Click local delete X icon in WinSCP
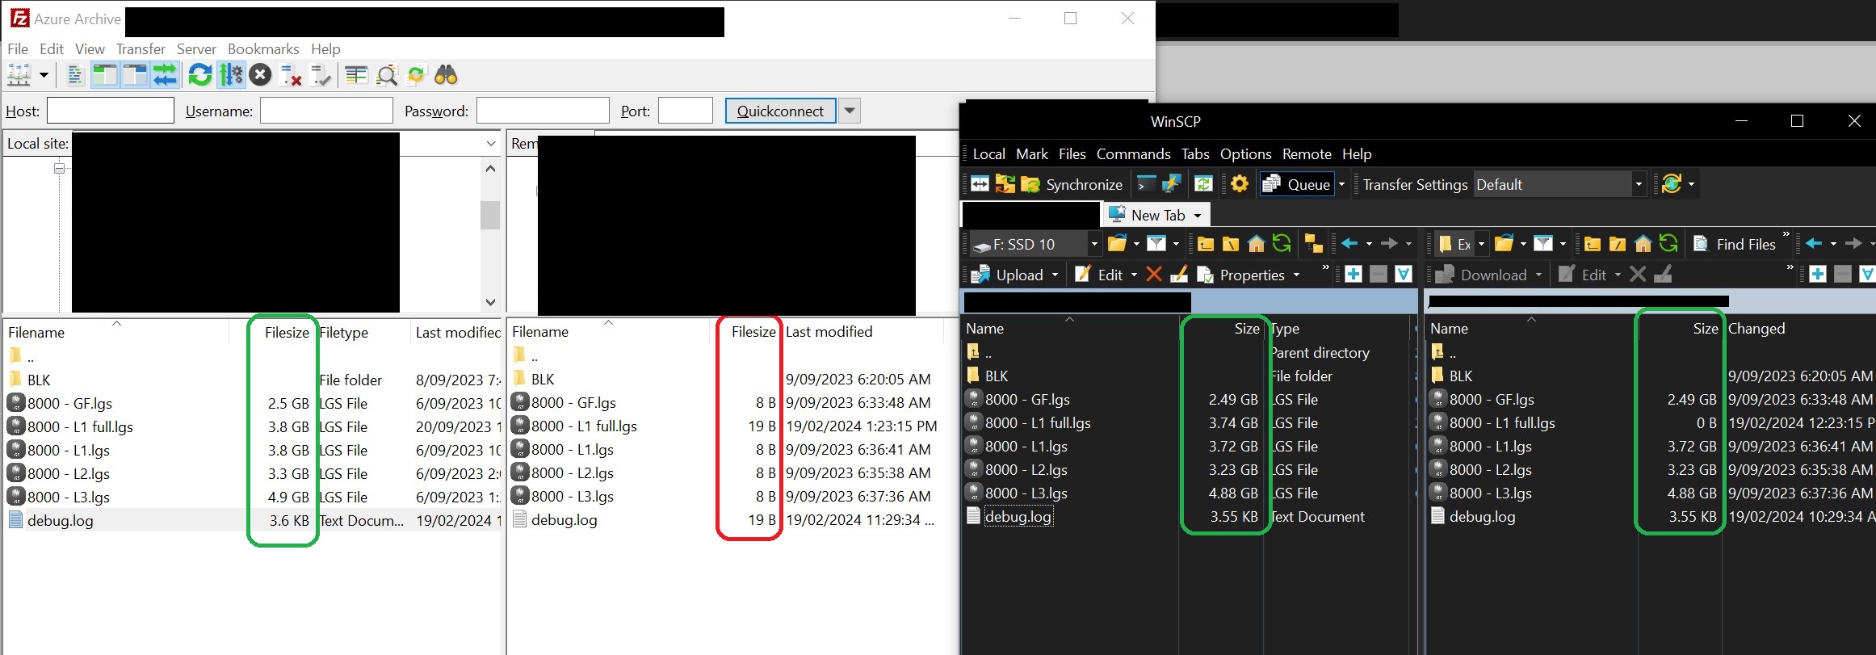 click(1154, 275)
